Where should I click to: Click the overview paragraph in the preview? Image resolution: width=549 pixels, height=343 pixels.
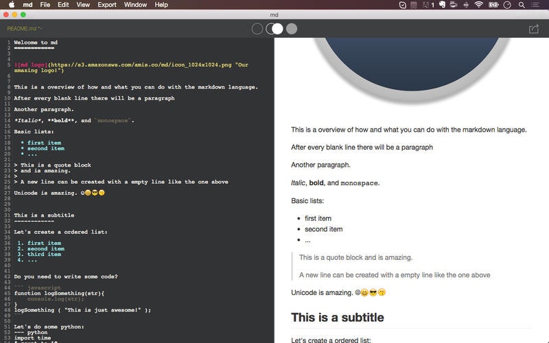[x=408, y=130]
